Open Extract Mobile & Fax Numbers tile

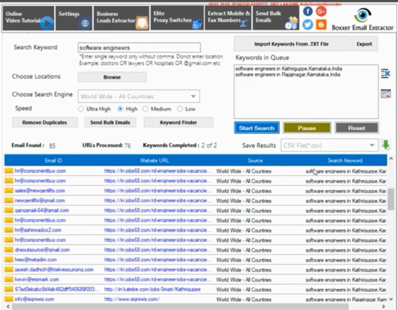pos(228,18)
